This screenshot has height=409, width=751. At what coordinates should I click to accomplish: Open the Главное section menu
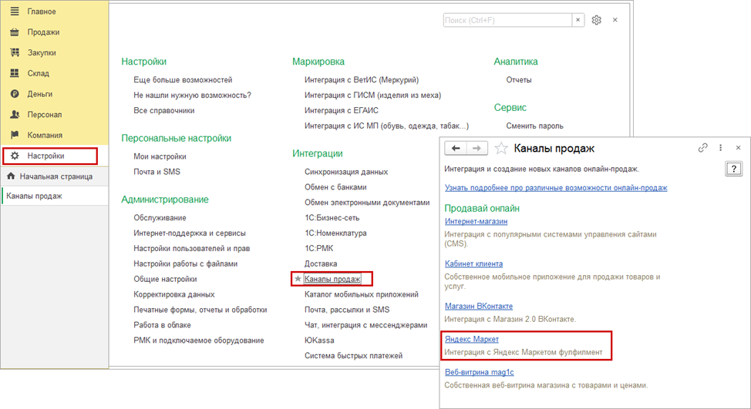click(x=42, y=12)
